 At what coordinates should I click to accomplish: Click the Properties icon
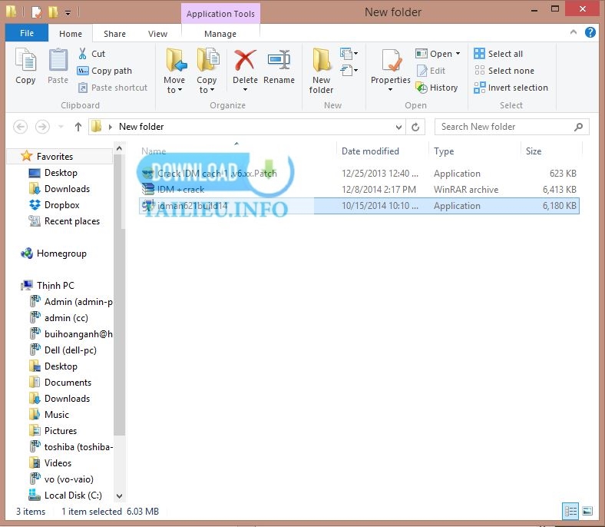[x=391, y=61]
